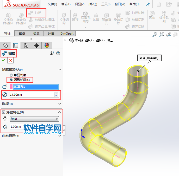
Task: Click 扫描切除 swept cut tool
Action: tap(135, 13)
